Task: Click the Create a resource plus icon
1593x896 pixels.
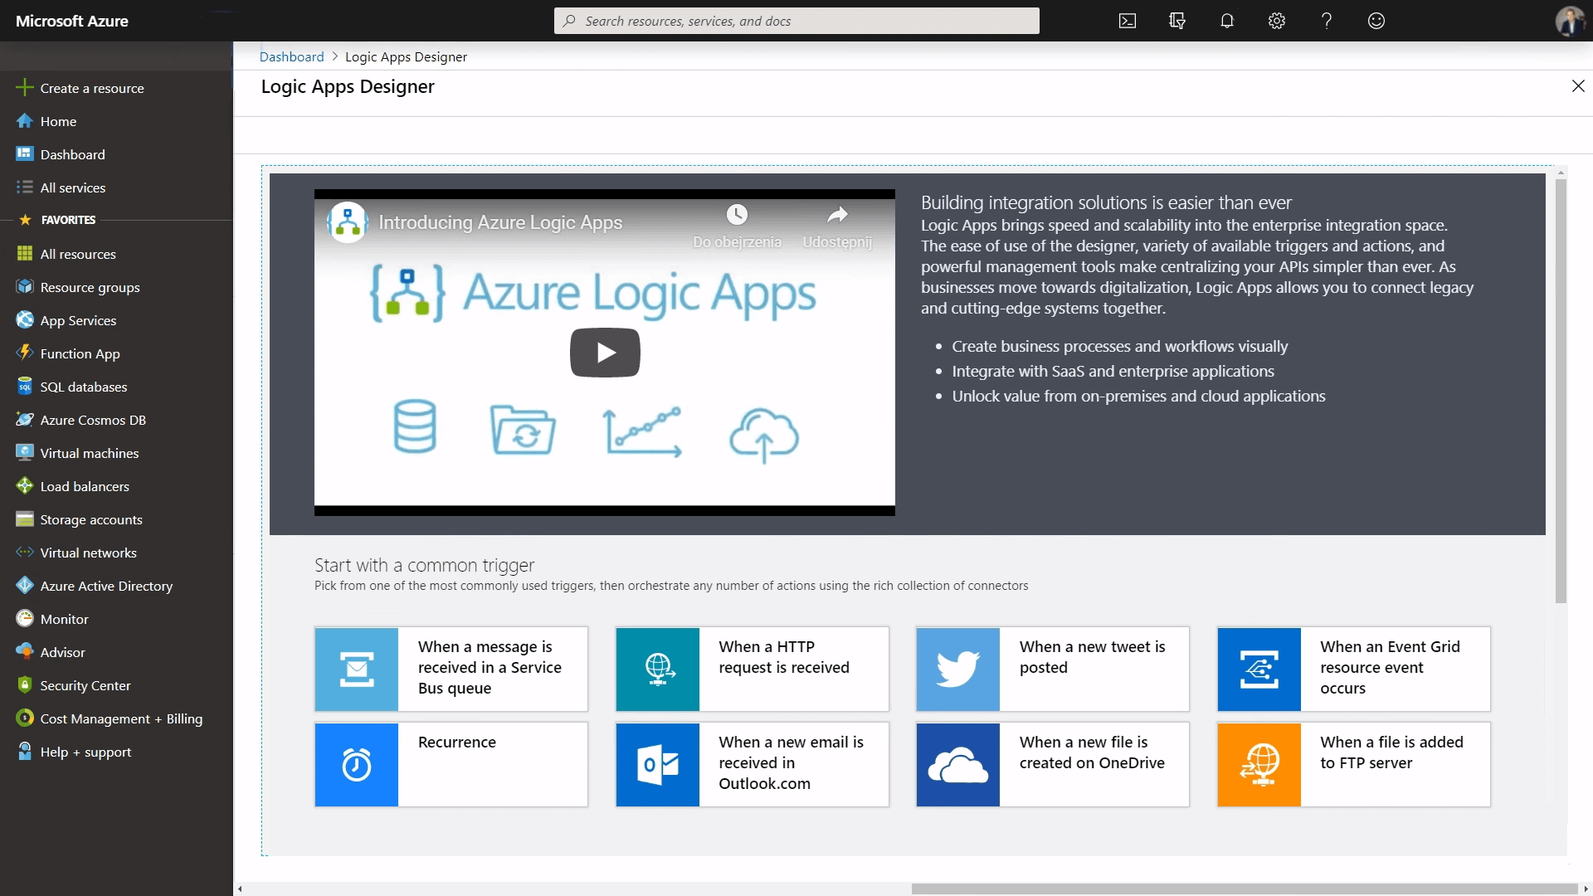Action: tap(25, 87)
